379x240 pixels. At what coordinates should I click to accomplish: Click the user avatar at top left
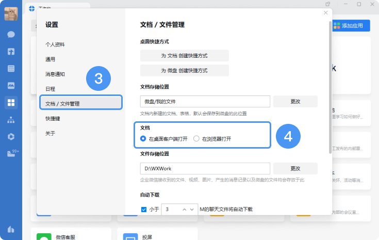point(11,14)
